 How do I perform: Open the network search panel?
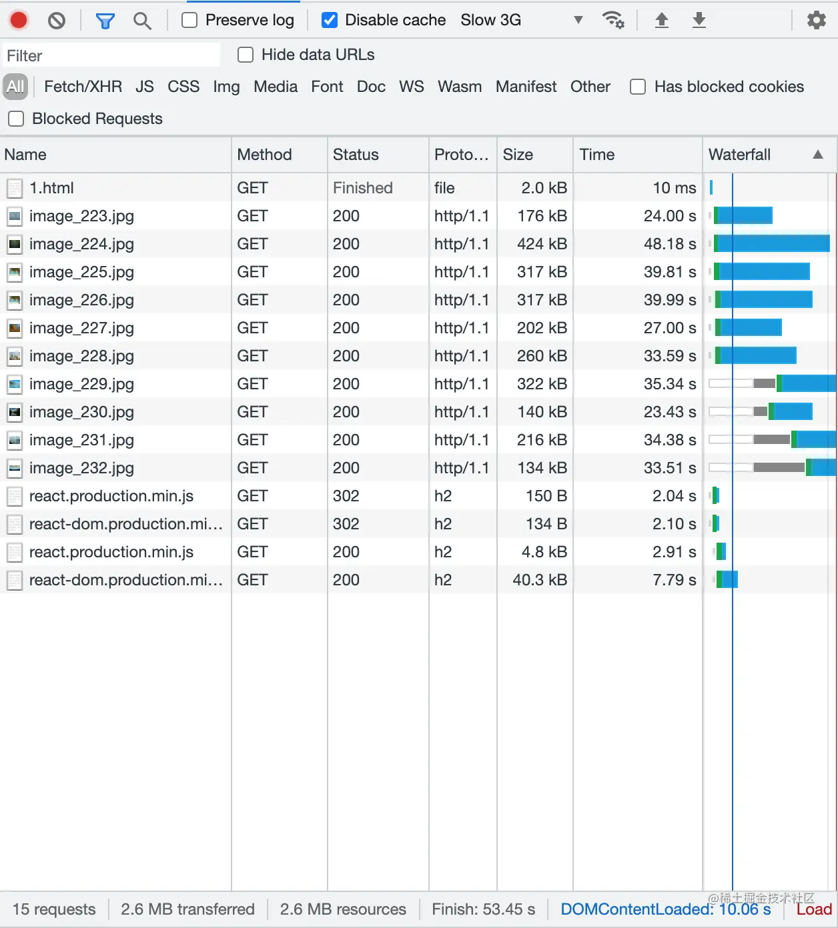[x=142, y=20]
